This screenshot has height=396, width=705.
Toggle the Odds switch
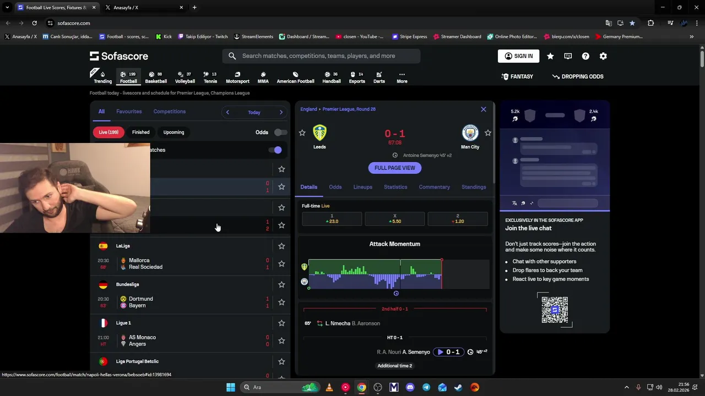[x=280, y=133]
